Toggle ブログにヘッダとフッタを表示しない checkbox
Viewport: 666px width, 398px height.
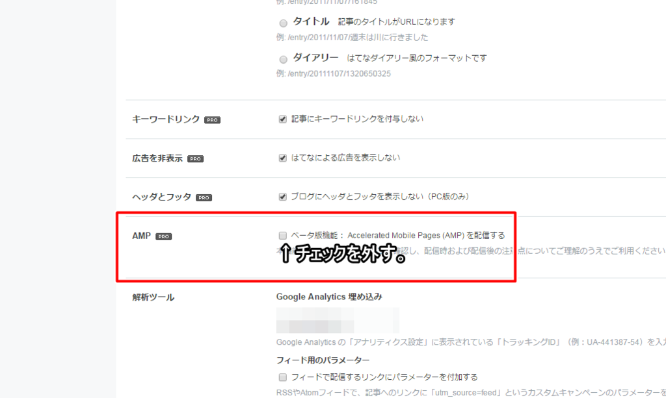(282, 197)
